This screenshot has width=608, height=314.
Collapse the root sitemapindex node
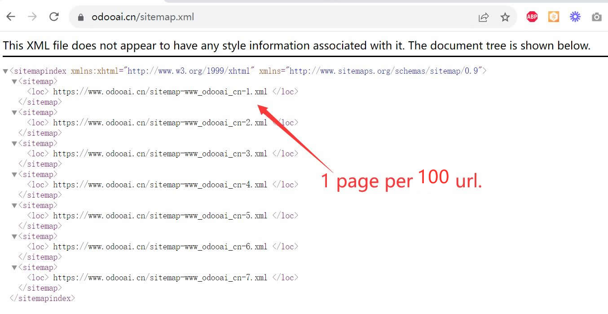(5, 71)
